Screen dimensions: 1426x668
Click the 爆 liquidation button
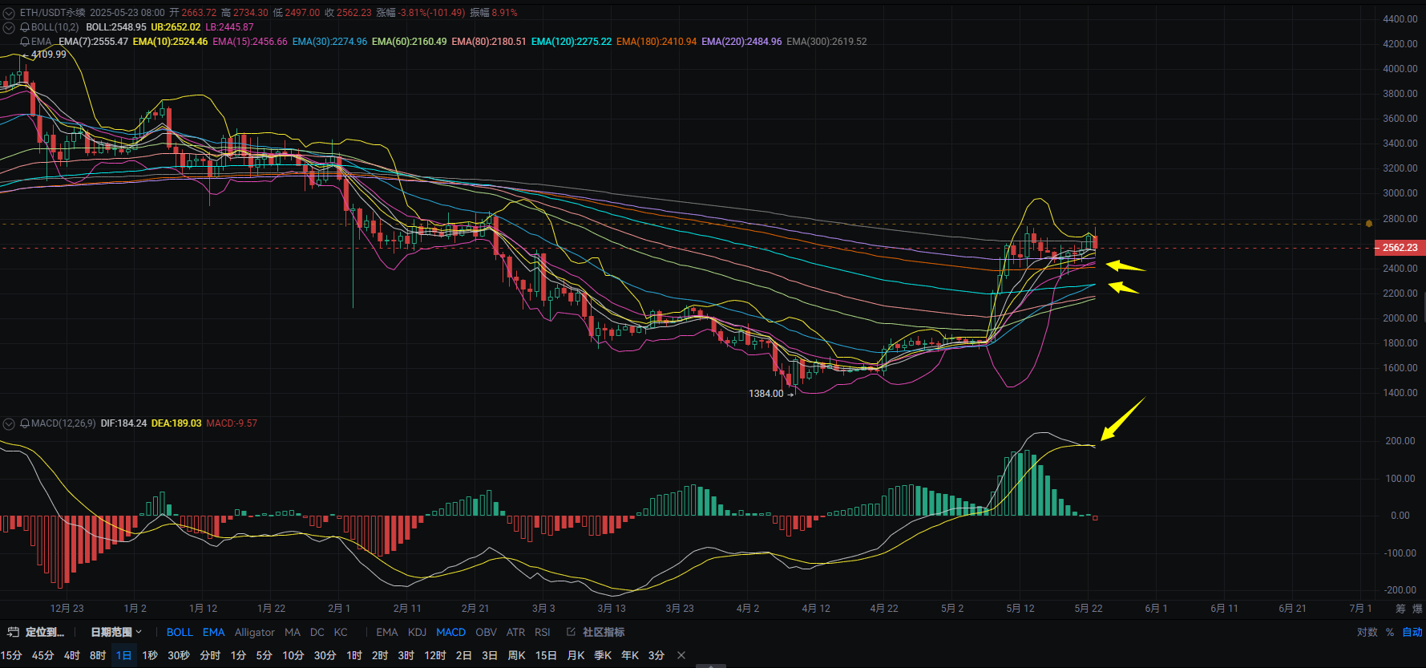[1417, 609]
